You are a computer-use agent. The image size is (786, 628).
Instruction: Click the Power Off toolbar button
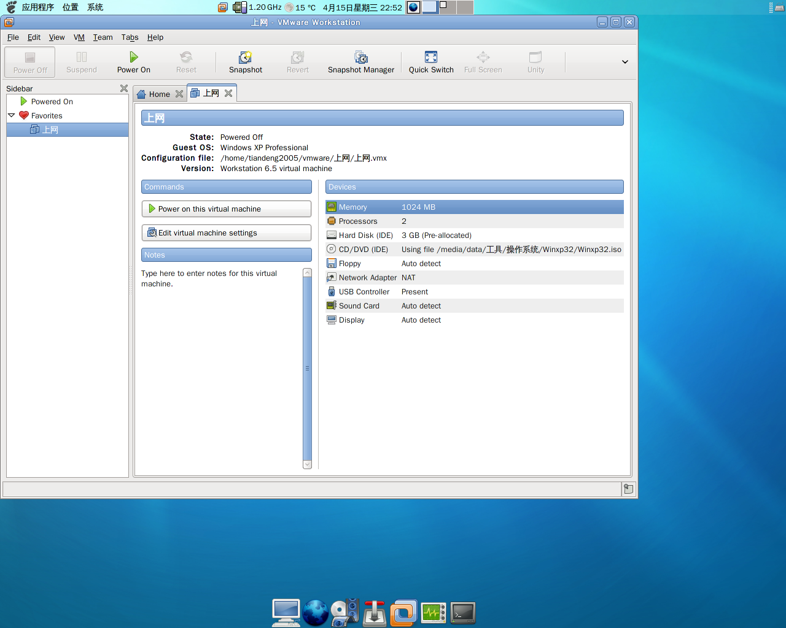(30, 62)
